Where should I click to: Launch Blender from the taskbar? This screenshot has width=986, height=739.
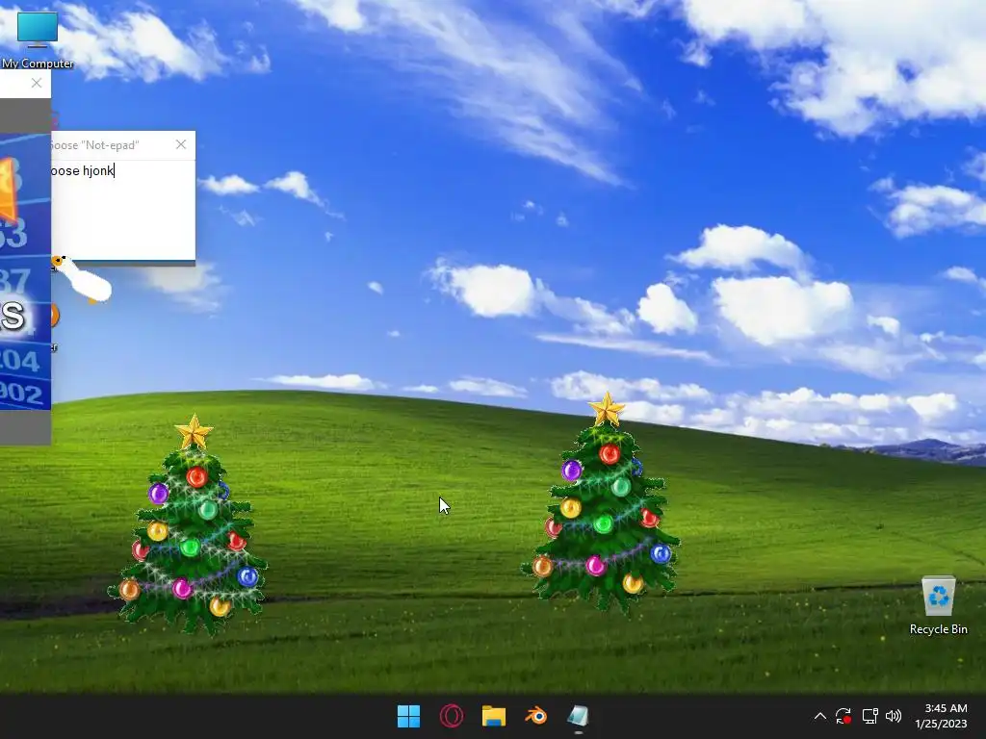coord(535,716)
